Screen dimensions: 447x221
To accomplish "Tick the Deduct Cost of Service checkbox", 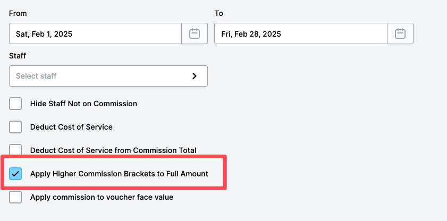I will click(15, 127).
